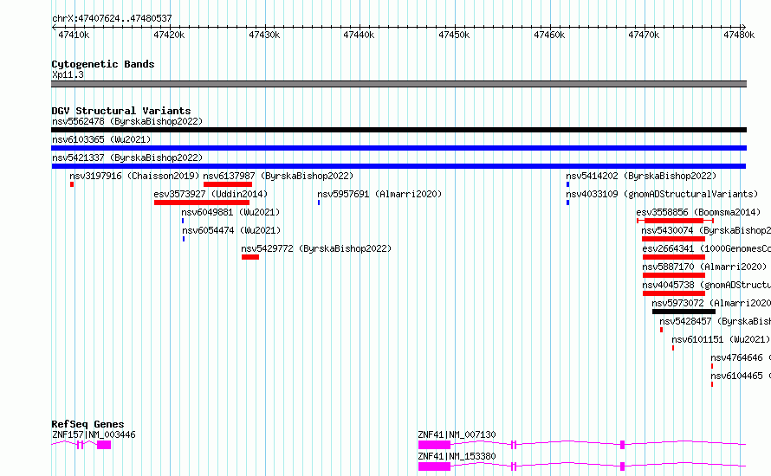
Task: Select the esv3573927 (Uddin2014) red bar
Action: click(x=202, y=203)
